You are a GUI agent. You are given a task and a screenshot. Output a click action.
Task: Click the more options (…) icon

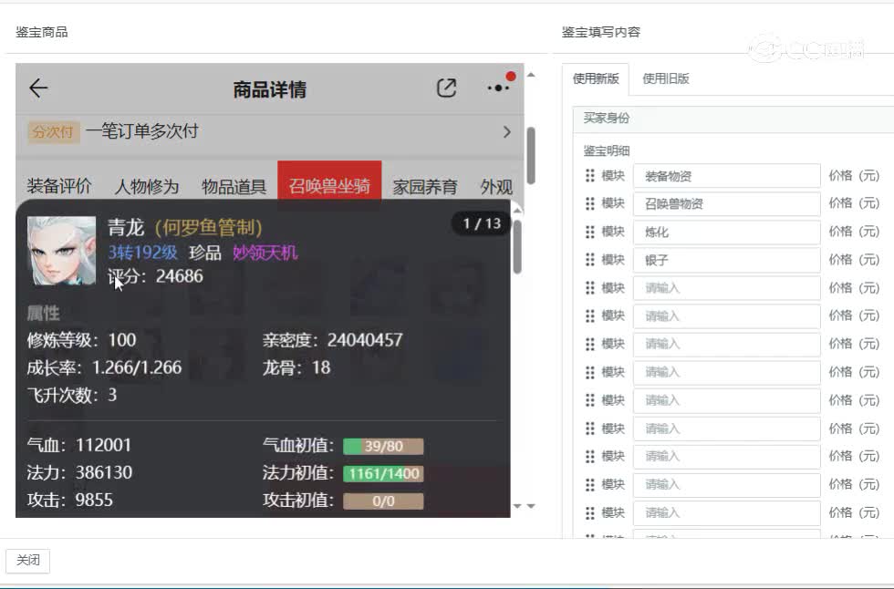click(x=498, y=88)
